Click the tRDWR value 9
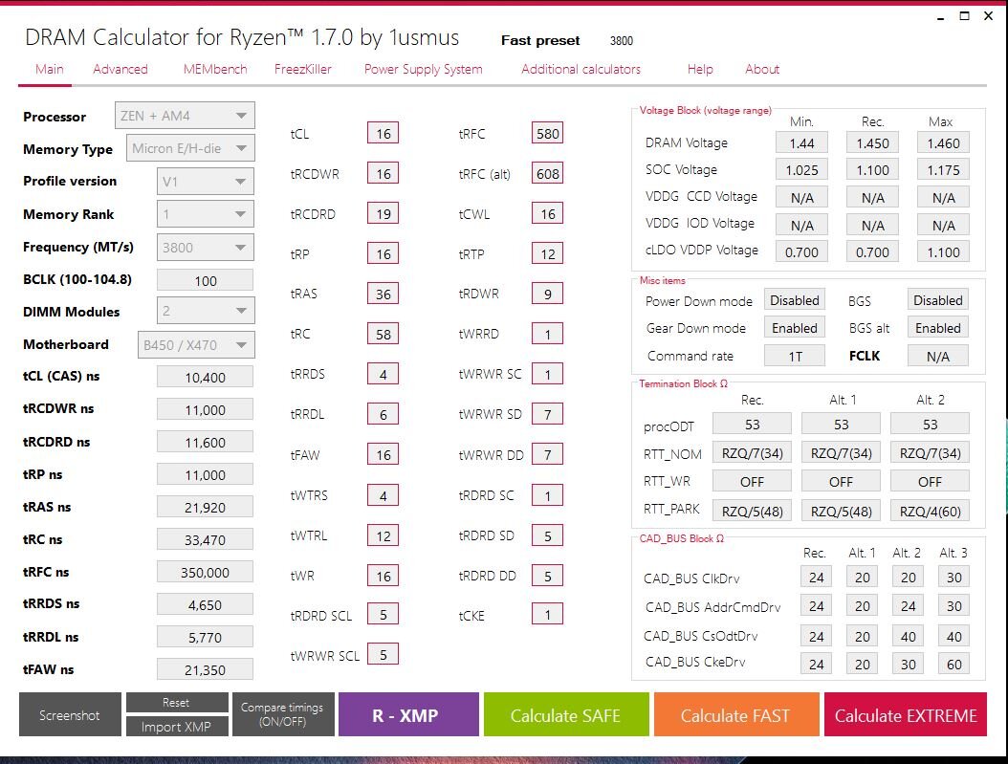 point(548,295)
